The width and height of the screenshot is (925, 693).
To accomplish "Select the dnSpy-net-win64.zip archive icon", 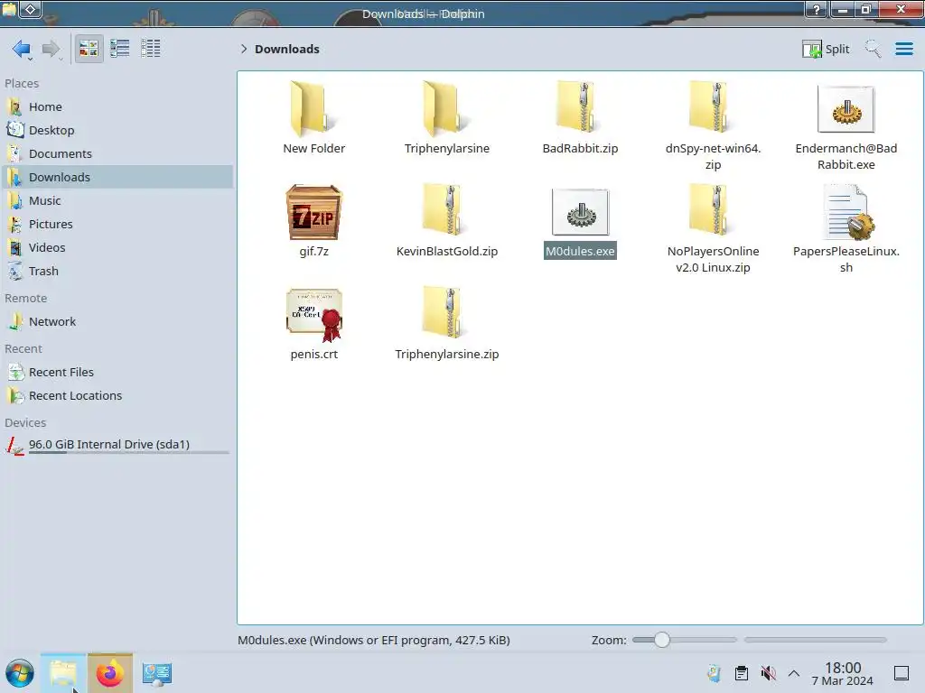I will pyautogui.click(x=713, y=108).
